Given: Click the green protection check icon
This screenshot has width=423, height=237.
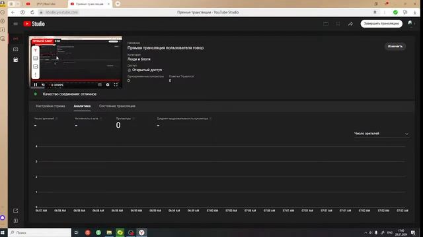Looking at the screenshot, I should [395, 13].
